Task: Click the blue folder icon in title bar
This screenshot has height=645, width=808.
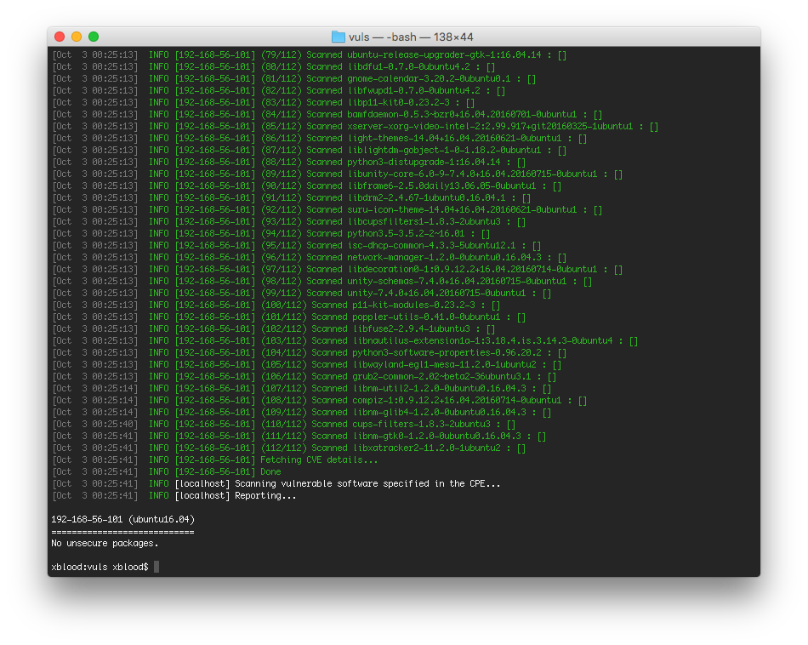Action: (x=338, y=37)
